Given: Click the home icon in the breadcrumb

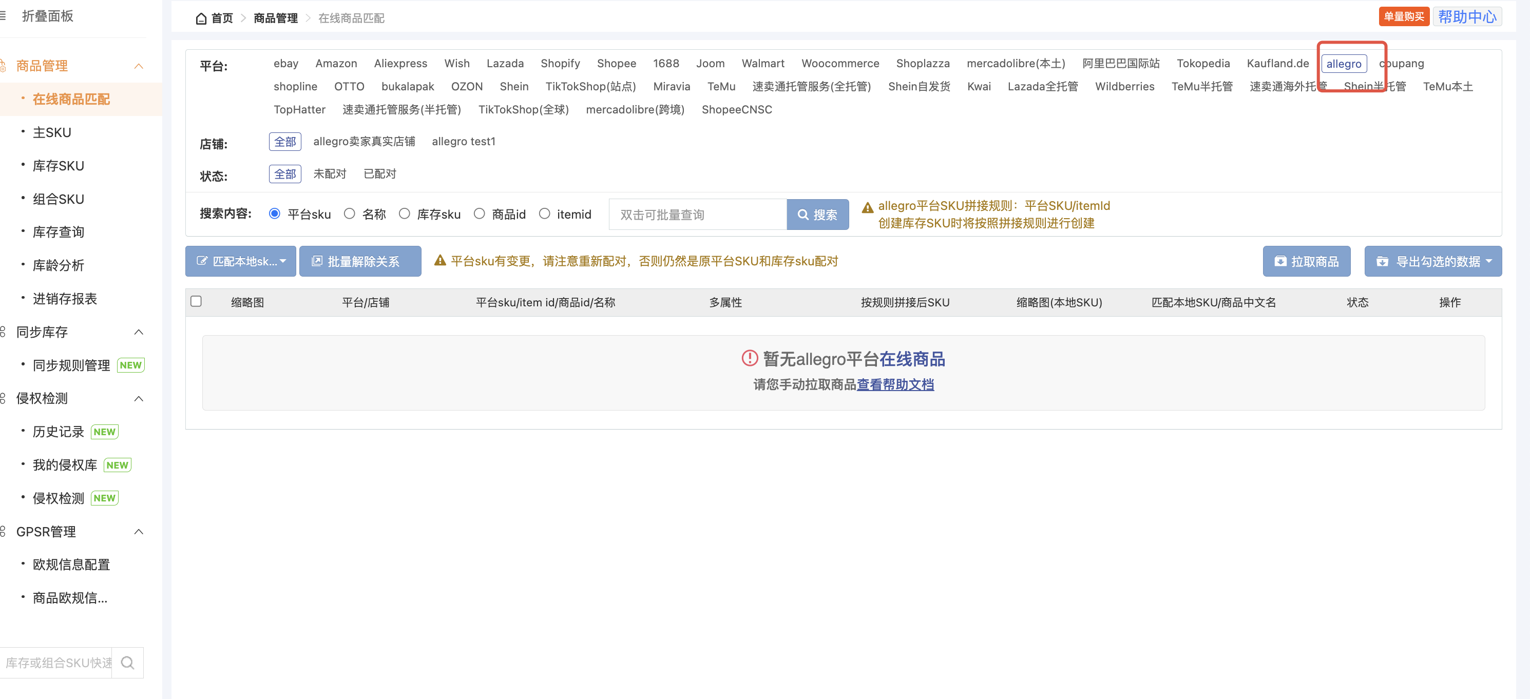Looking at the screenshot, I should 201,18.
